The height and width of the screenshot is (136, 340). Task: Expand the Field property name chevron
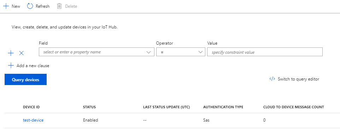tap(148, 52)
